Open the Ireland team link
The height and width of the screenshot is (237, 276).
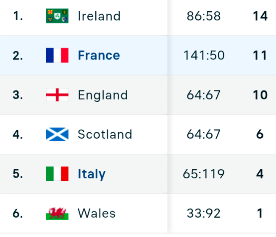(x=99, y=16)
